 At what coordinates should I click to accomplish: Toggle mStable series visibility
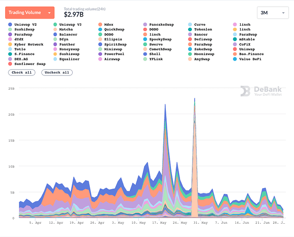(244, 39)
